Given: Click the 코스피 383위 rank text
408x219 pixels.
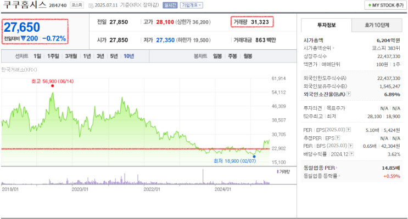Looking at the screenshot, I should [x=386, y=48].
